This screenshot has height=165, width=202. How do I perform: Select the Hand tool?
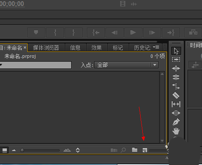[x=176, y=131]
